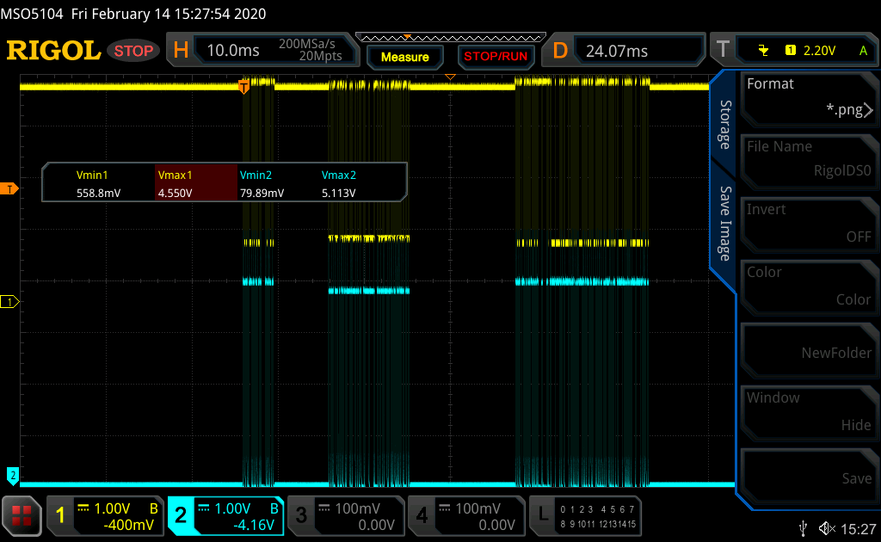This screenshot has height=542, width=881.
Task: Open the red grid function navigation icon
Action: coord(22,515)
